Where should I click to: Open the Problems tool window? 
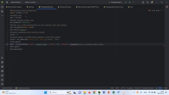click(2, 80)
